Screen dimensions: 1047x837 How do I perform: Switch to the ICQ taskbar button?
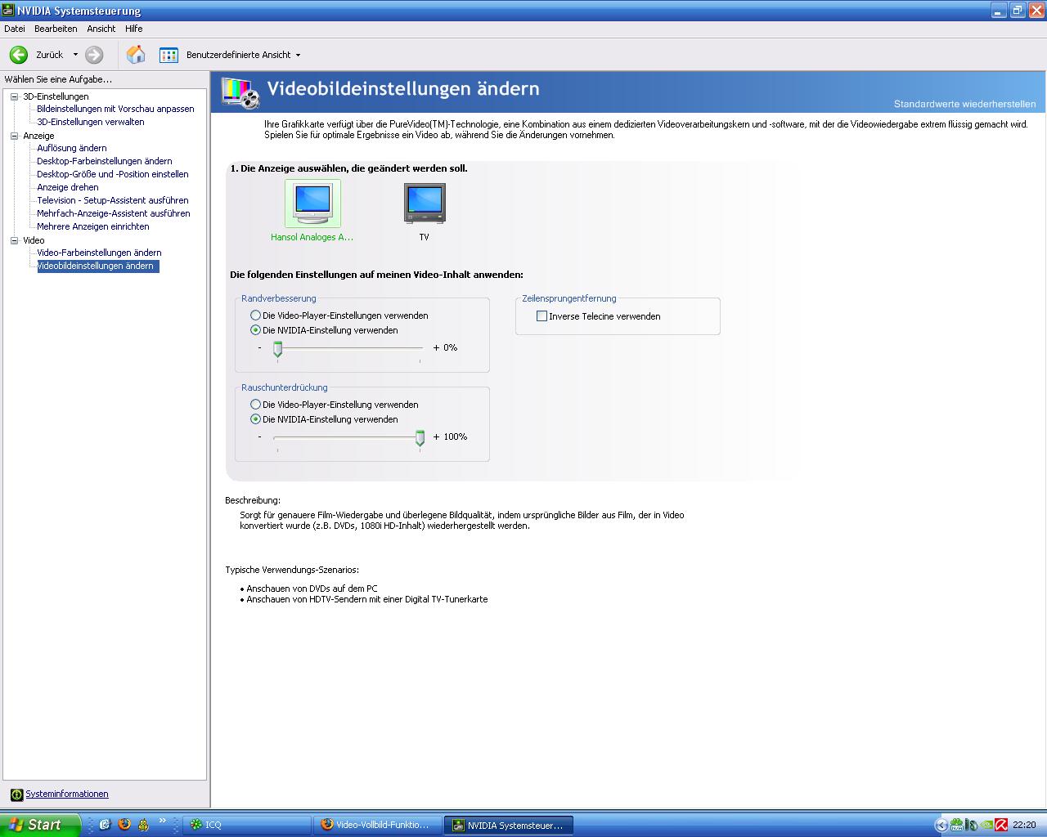coord(247,825)
